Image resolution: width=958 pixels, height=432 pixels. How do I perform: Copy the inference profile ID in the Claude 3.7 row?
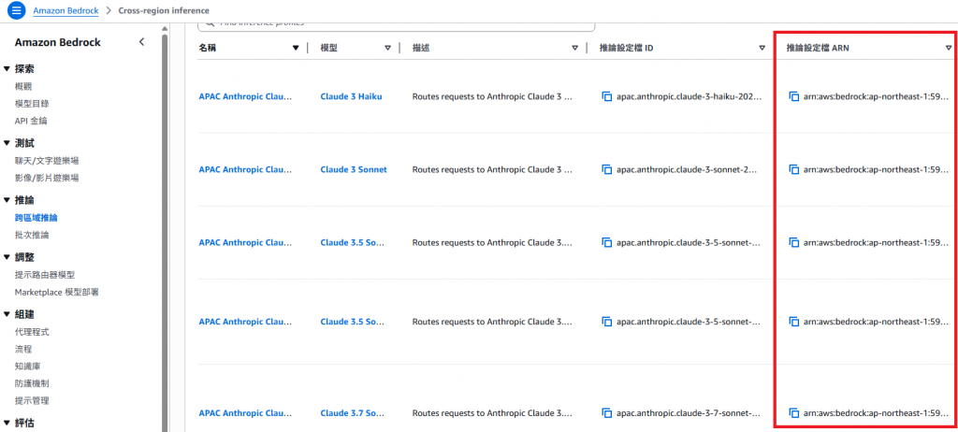606,412
